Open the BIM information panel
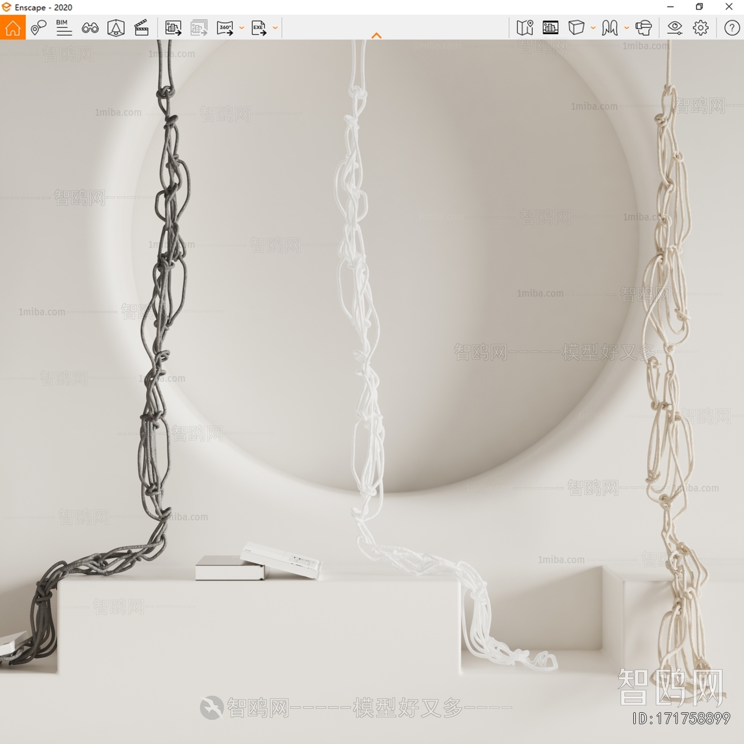This screenshot has width=744, height=744. pos(64,28)
